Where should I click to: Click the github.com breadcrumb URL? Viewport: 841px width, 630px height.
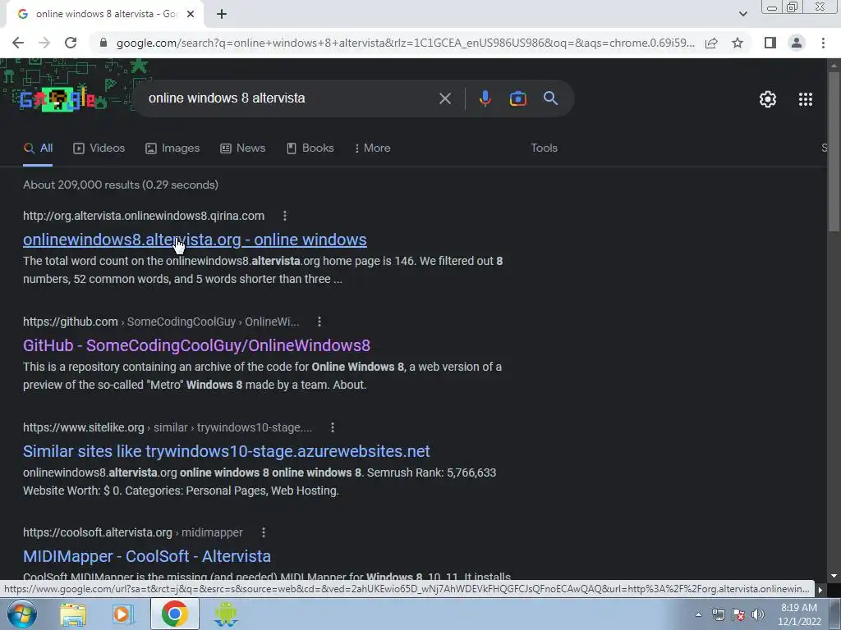pos(161,322)
